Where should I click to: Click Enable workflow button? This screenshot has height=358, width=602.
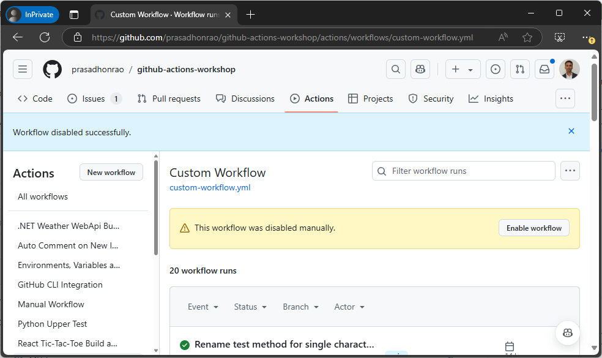(534, 228)
